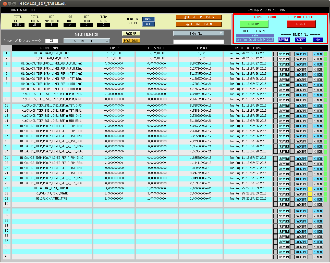
Task: Click <REVERT button on row 1
Action: [x=284, y=54]
